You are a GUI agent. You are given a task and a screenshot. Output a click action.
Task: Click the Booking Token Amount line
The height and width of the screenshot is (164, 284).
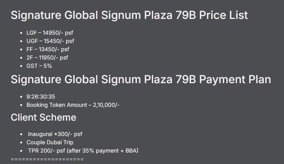coord(73,105)
